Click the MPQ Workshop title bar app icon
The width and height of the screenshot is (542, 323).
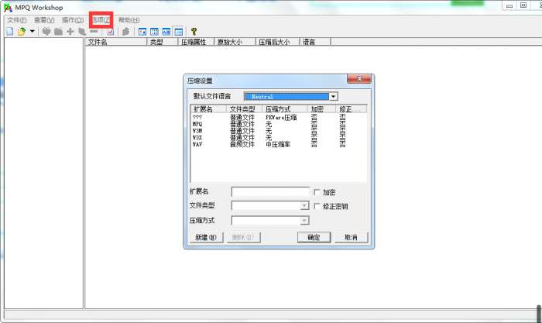pyautogui.click(x=8, y=7)
